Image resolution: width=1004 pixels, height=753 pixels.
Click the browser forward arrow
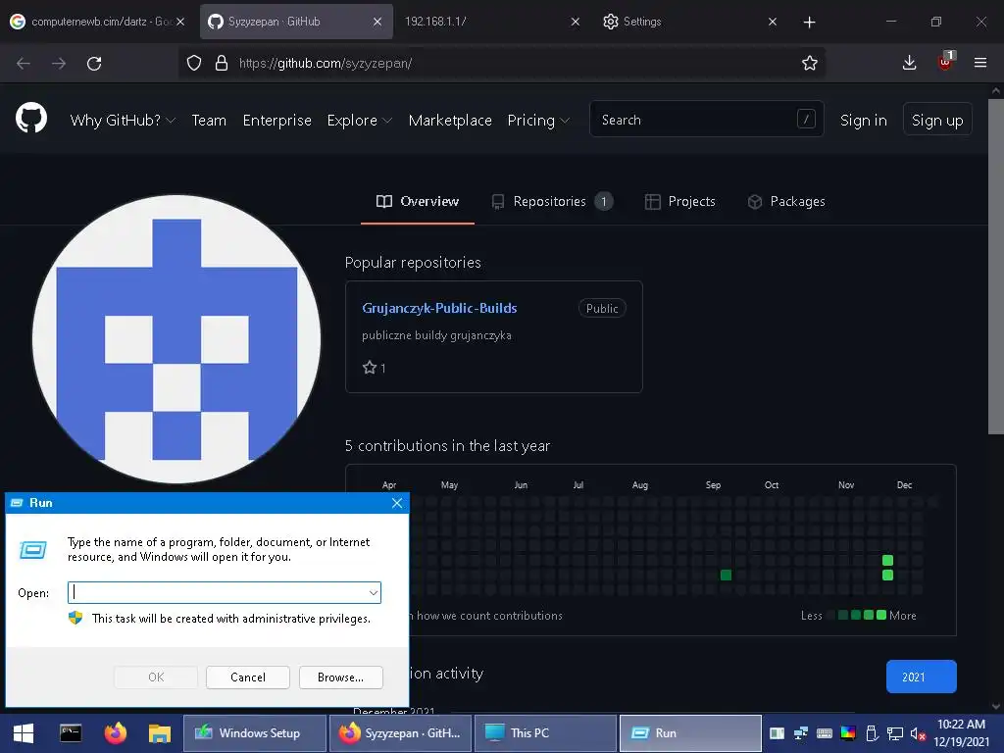pos(59,64)
